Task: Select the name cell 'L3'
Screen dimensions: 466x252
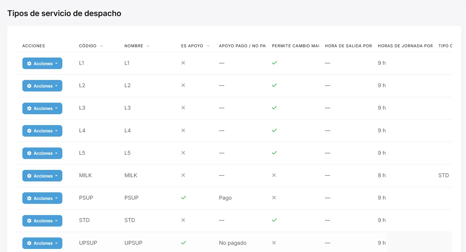Action: point(128,108)
